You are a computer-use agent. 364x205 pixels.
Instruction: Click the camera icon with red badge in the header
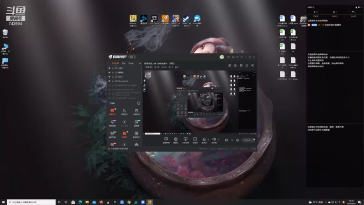point(230,65)
